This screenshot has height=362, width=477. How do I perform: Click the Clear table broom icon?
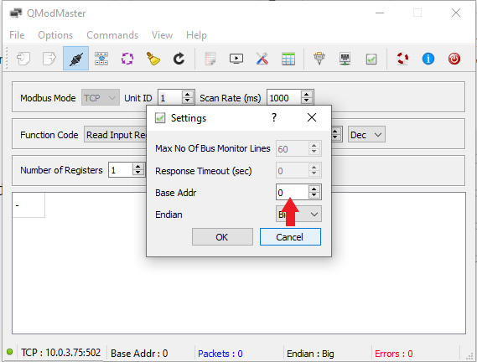click(153, 59)
